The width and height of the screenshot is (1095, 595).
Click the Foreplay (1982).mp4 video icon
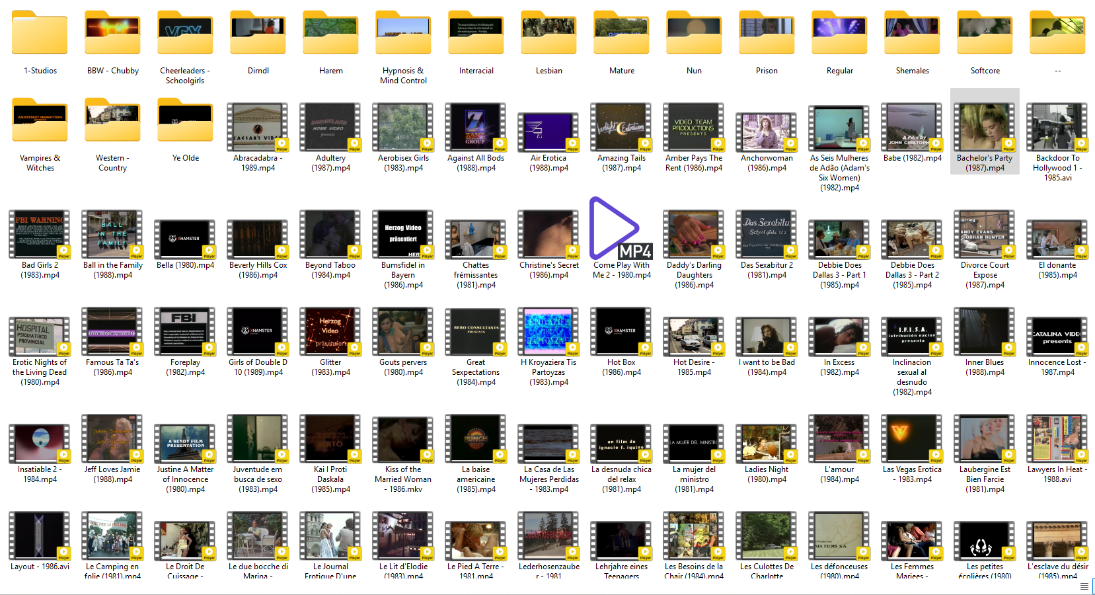pyautogui.click(x=185, y=331)
